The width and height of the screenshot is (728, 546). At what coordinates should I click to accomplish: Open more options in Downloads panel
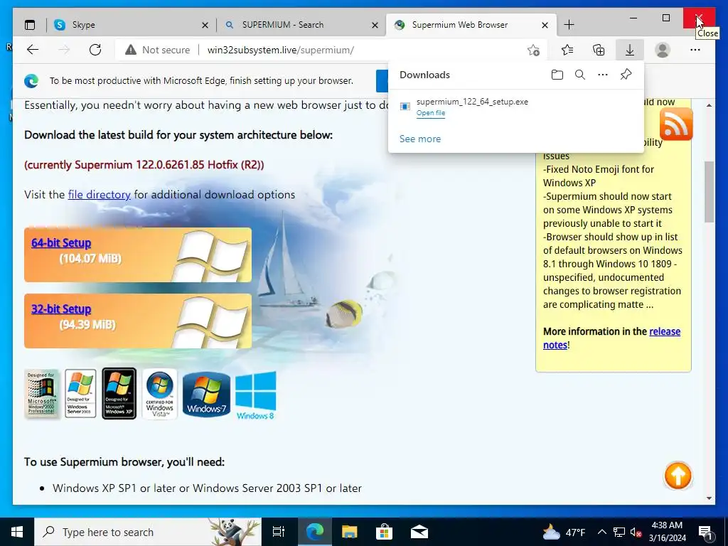tap(603, 75)
